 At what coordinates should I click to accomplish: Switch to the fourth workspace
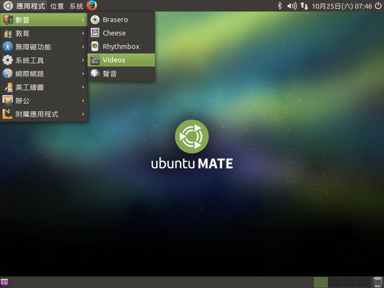pyautogui.click(x=364, y=282)
